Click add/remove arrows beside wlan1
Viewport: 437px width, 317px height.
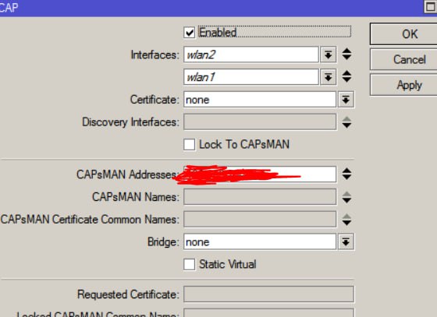coord(346,76)
